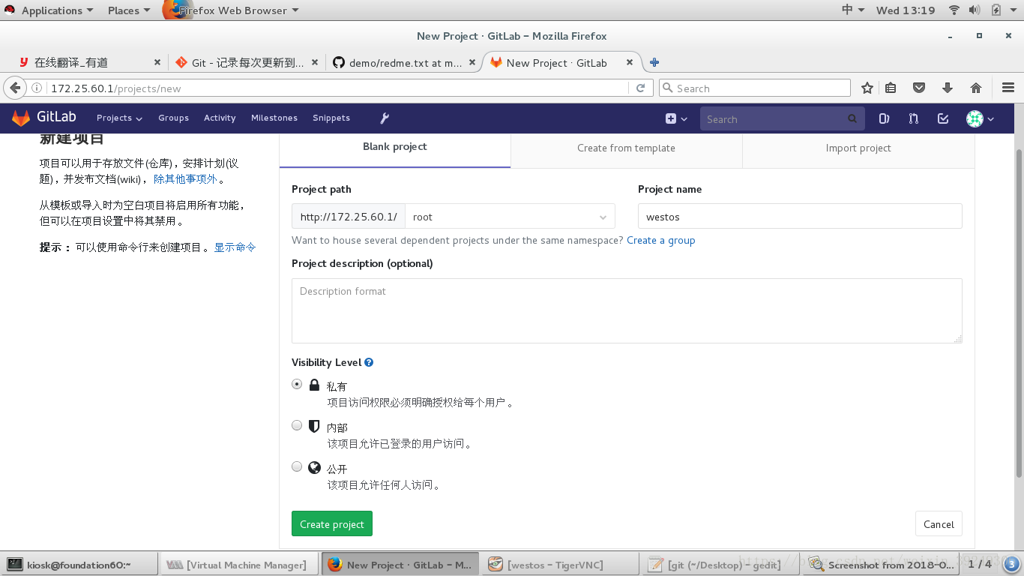Open the Firefox Web Browser app menu

pyautogui.click(x=232, y=10)
